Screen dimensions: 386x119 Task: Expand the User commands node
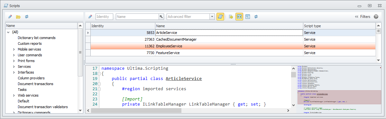[x=14, y=55]
